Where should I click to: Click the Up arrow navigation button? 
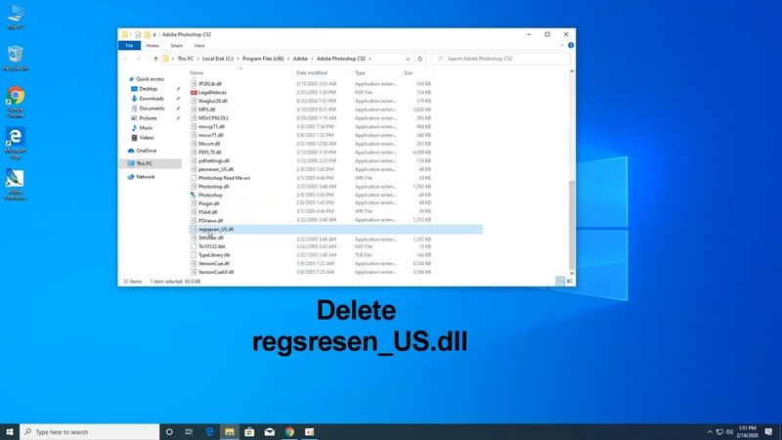click(x=155, y=59)
